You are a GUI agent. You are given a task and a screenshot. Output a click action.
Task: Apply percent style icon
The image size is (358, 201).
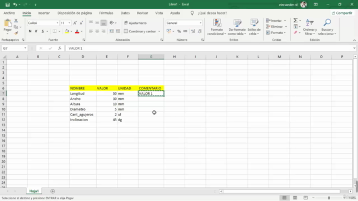[179, 31]
